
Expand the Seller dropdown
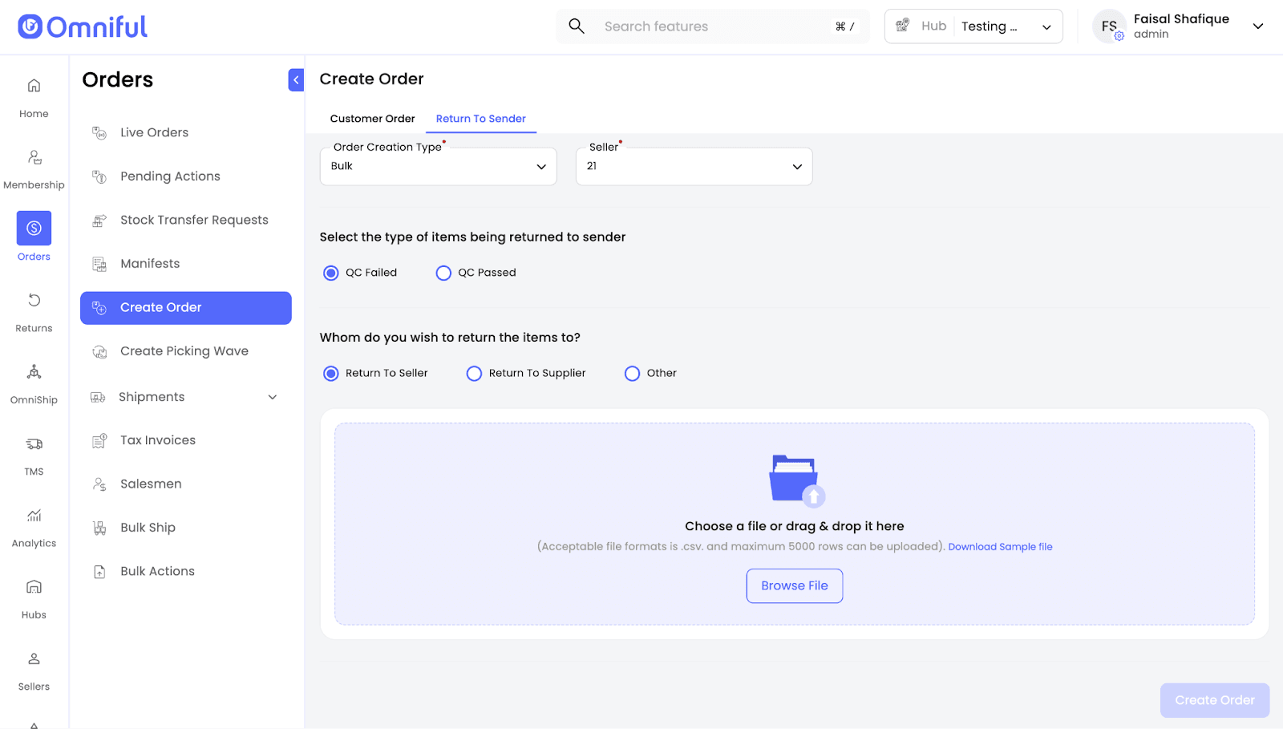click(694, 167)
